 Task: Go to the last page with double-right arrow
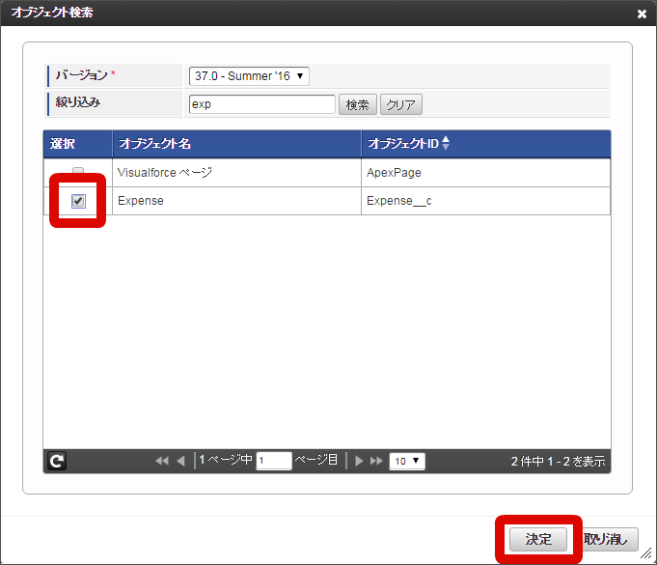376,461
